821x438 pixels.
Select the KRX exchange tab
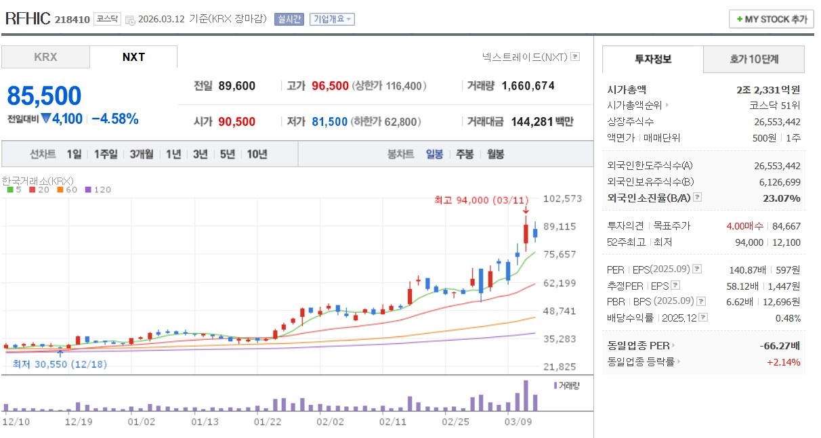point(45,57)
